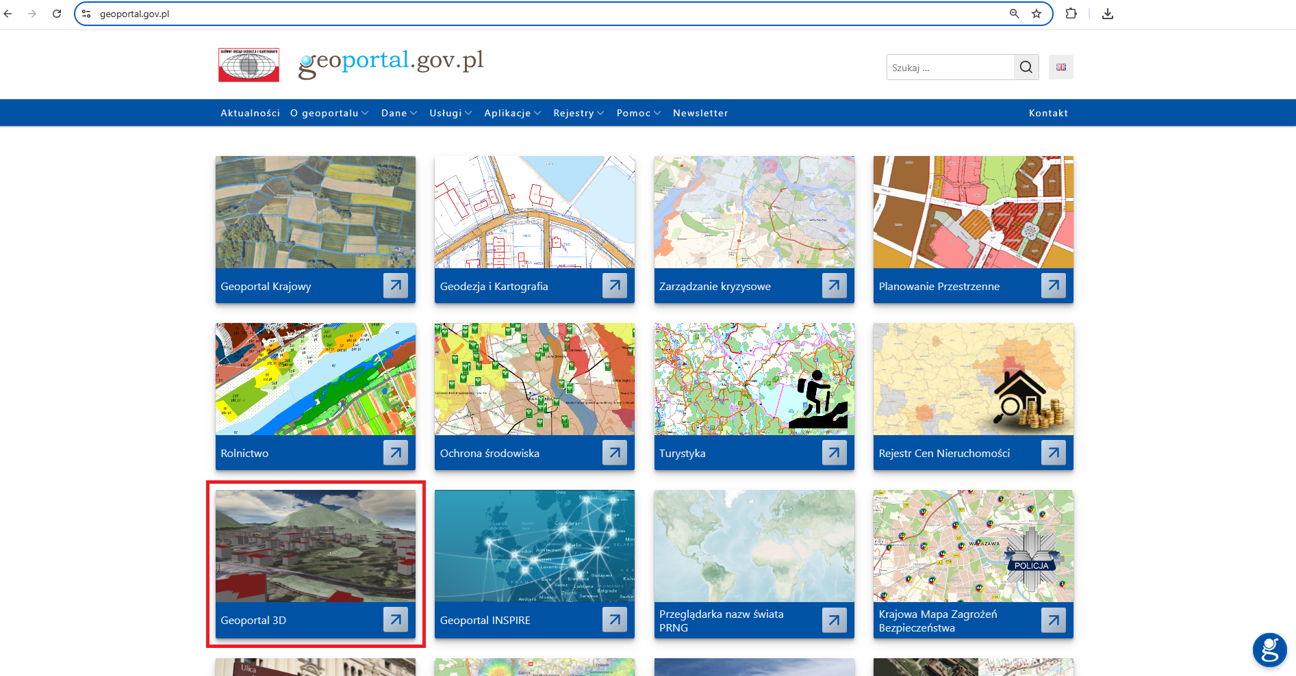Open Geoportal Krajowy via its arrow icon
1296x676 pixels.
click(395, 285)
